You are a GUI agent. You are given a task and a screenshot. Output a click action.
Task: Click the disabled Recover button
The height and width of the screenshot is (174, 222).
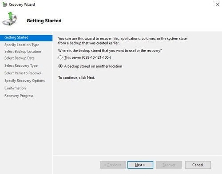[169, 165]
